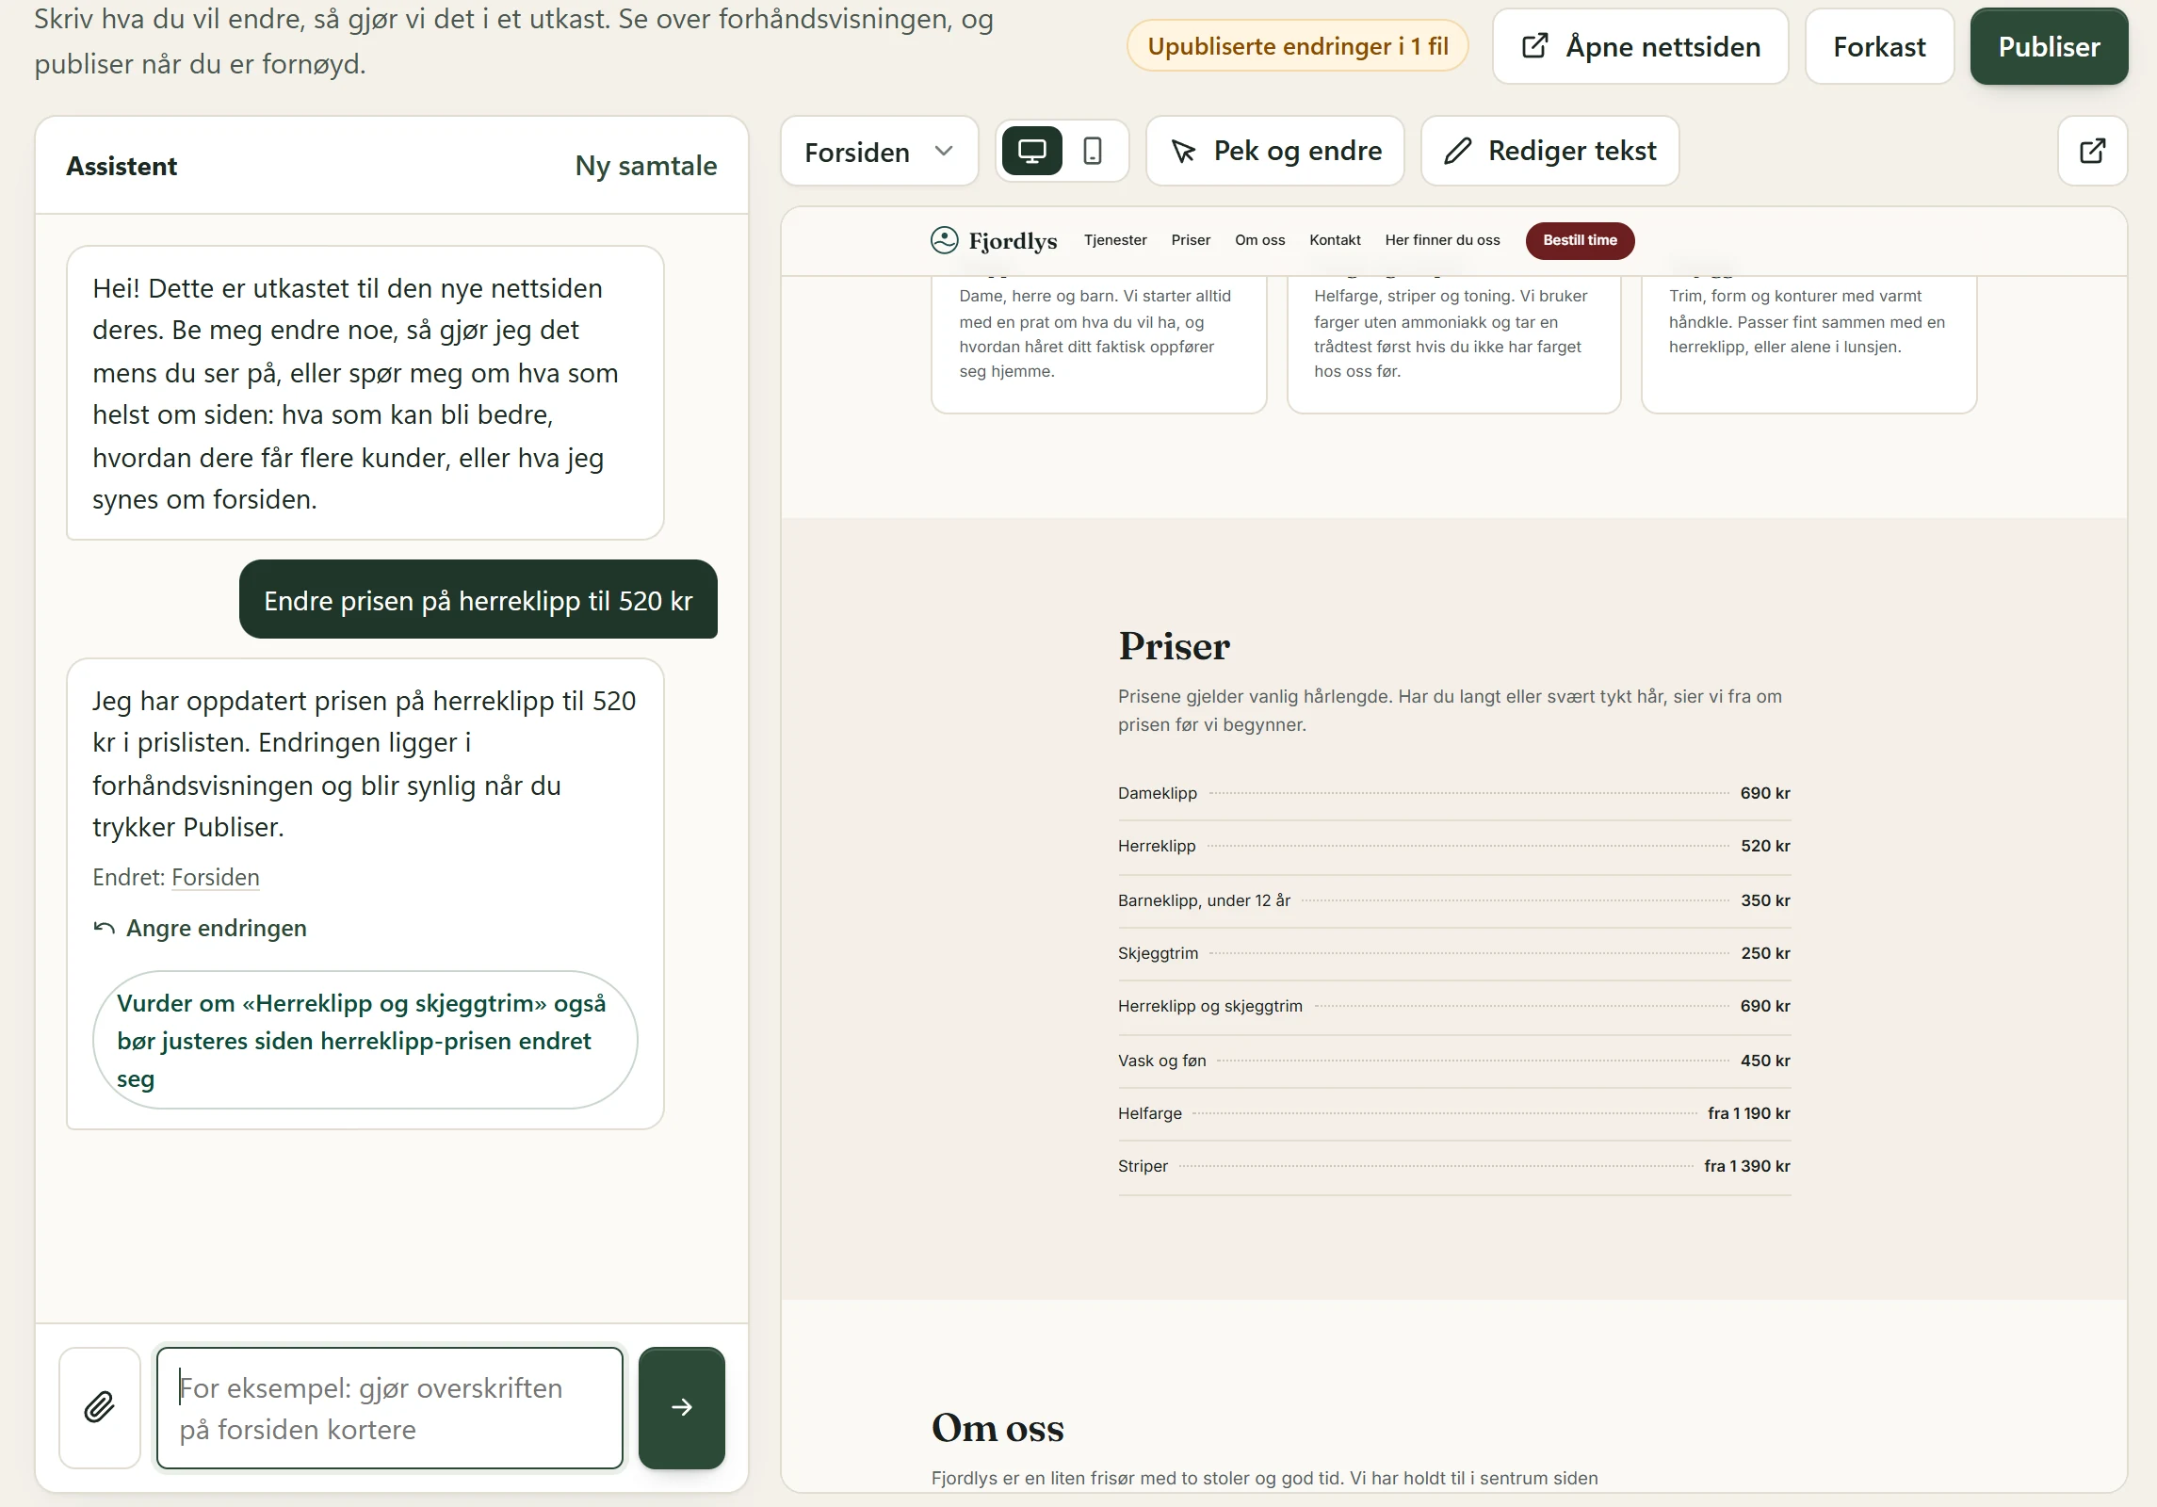Send message with arrow button
Screen dimensions: 2157x1507
click(682, 1407)
